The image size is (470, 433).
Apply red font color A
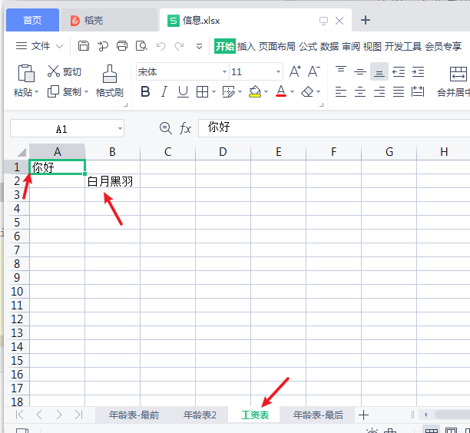[281, 91]
